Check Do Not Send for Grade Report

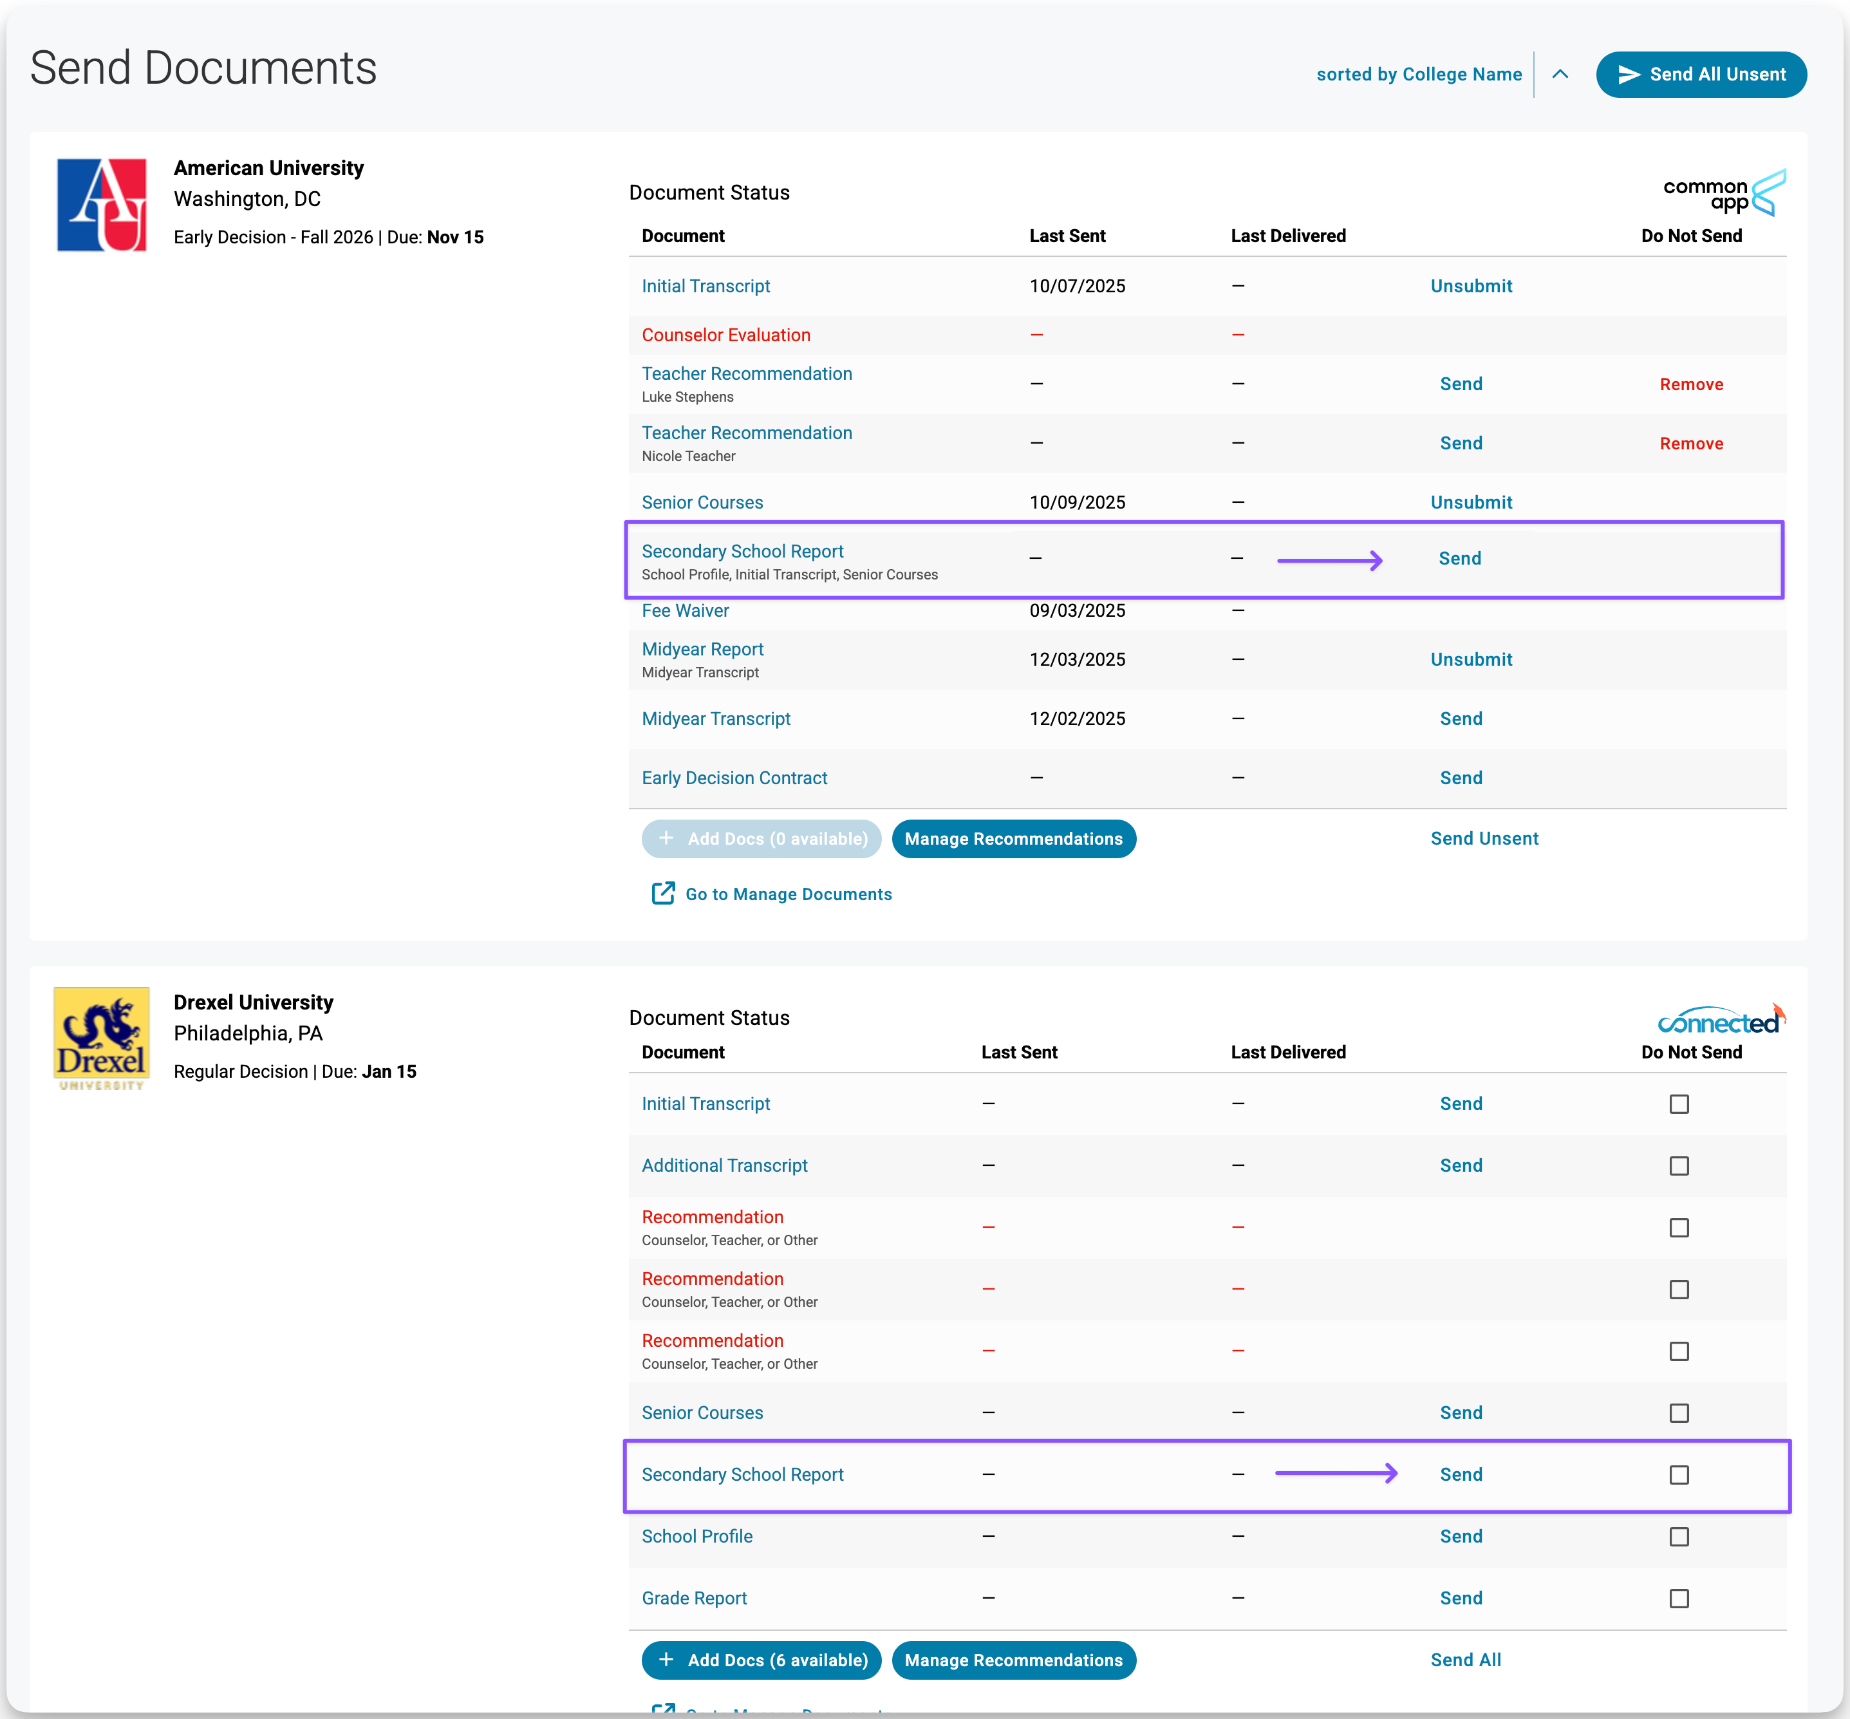1679,1599
